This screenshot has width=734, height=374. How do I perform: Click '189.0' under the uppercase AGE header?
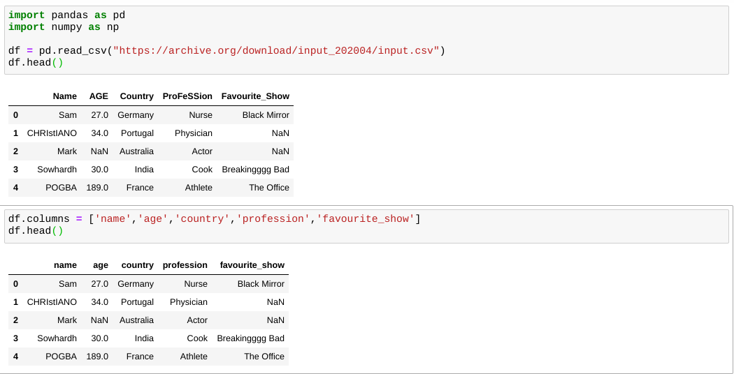[x=97, y=188]
